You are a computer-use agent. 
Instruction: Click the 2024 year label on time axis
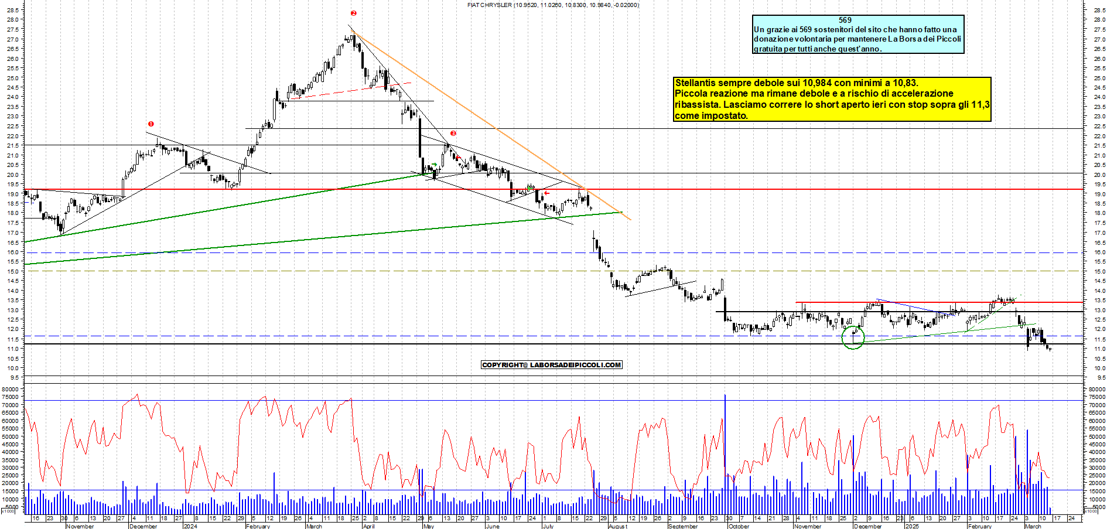(x=190, y=526)
